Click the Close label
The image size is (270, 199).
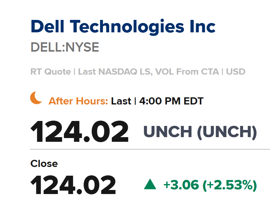pos(44,164)
